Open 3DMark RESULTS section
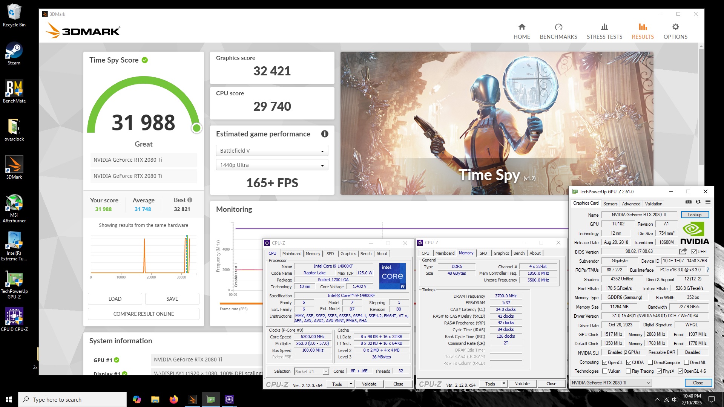724x407 pixels. point(643,31)
